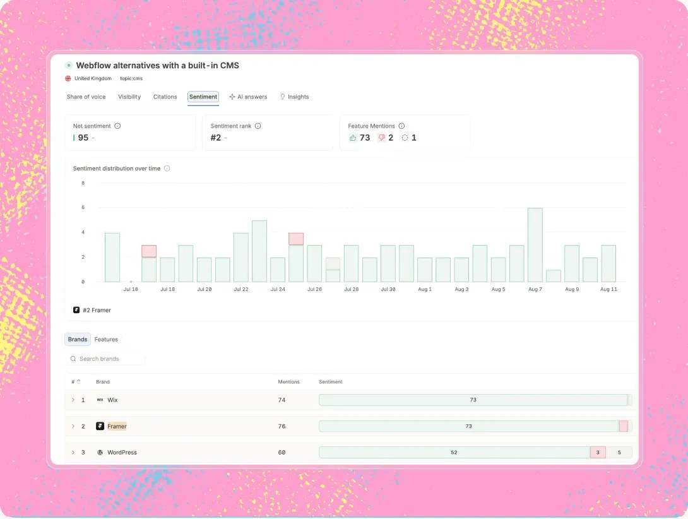Click the chart bar above Jul 23

[259, 251]
